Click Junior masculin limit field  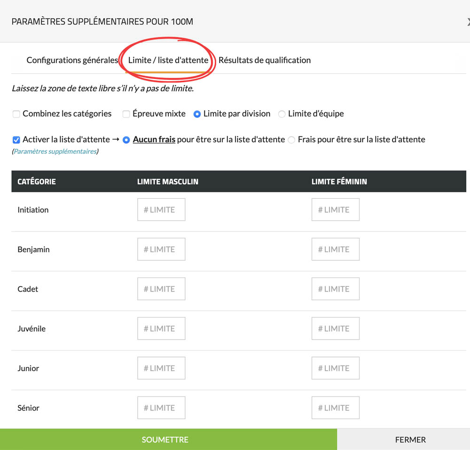(161, 368)
